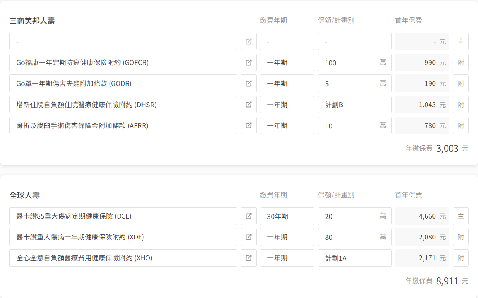Viewport: 478px width, 298px height.
Task: Open external link for empty 三商美邦 main row
Action: [249, 41]
